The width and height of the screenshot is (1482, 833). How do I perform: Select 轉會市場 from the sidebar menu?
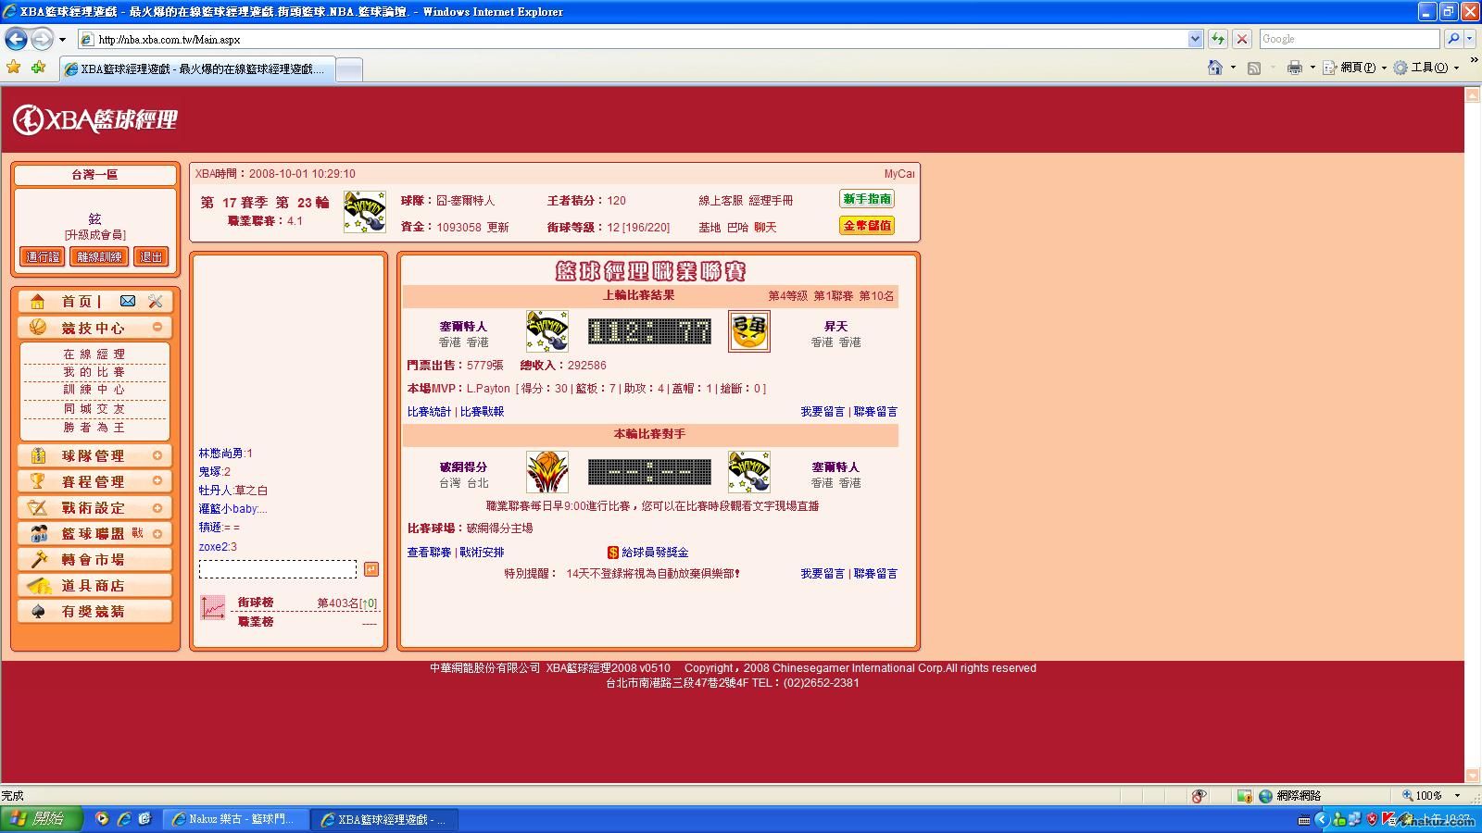(x=93, y=560)
